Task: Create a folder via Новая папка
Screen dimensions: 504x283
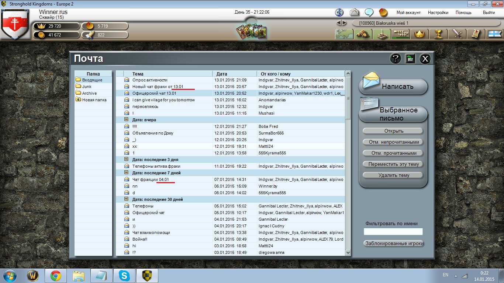Action: pos(93,100)
